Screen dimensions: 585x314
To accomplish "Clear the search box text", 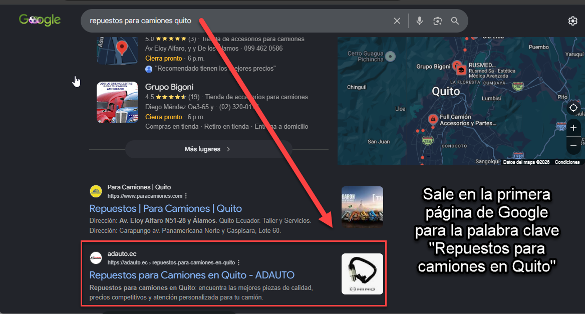I will [397, 21].
